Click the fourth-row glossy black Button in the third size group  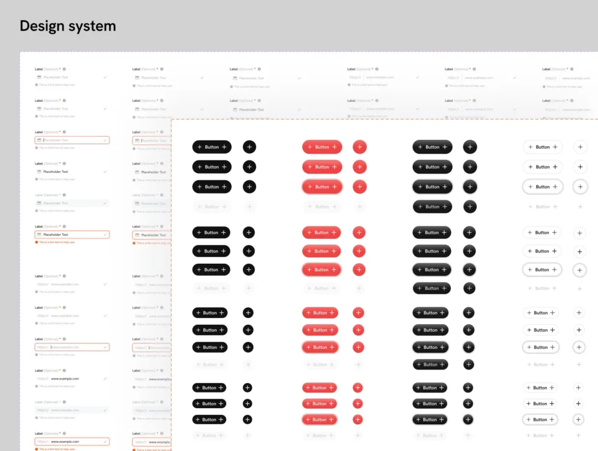coord(430,365)
